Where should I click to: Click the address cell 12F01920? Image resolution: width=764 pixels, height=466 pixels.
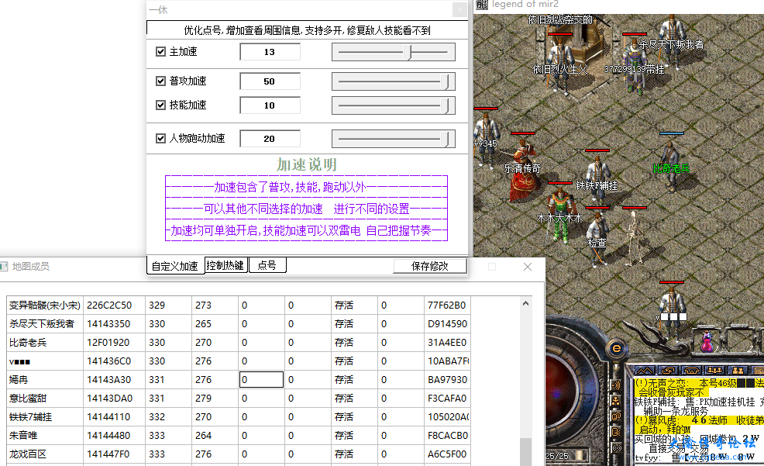115,343
